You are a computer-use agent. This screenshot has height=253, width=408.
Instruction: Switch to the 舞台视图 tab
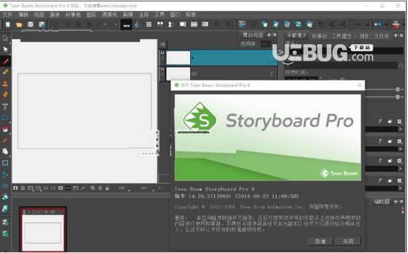click(253, 35)
